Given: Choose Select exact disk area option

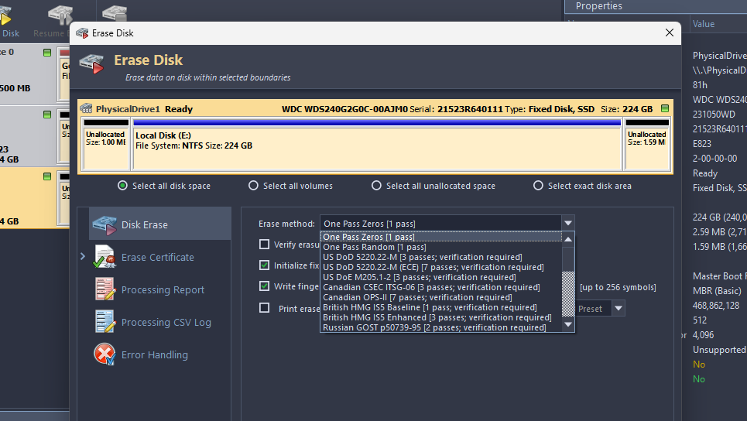Looking at the screenshot, I should coord(538,186).
